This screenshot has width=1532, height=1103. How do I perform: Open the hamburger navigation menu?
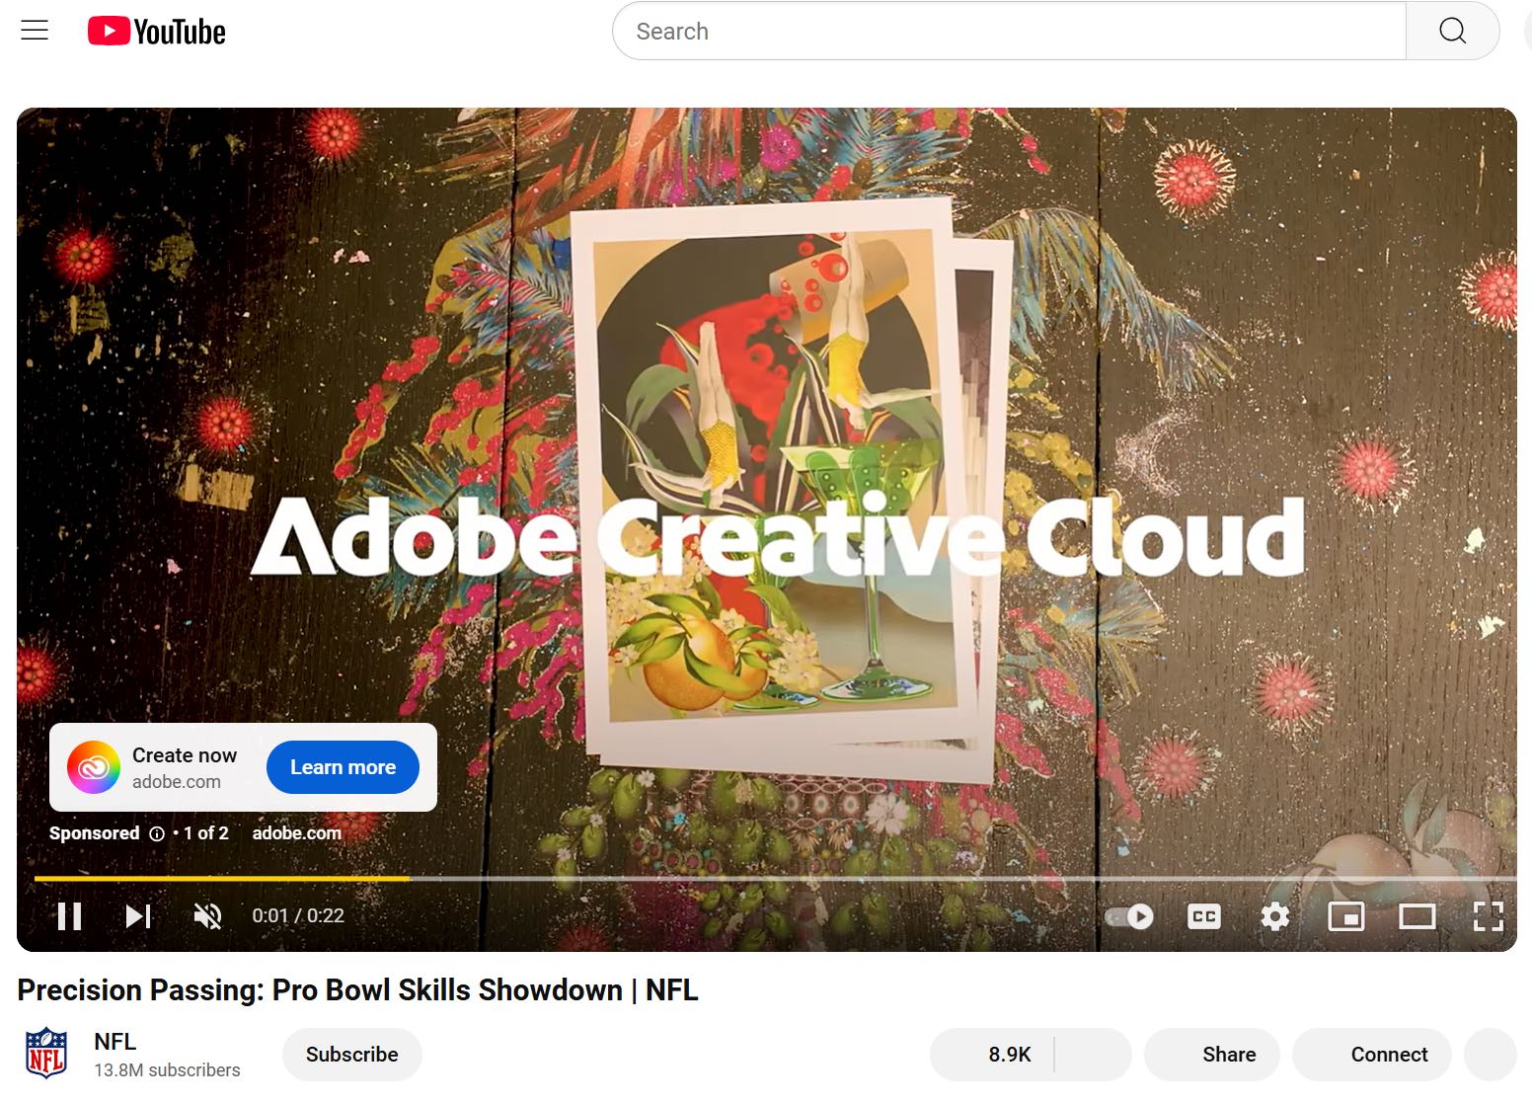(x=35, y=30)
